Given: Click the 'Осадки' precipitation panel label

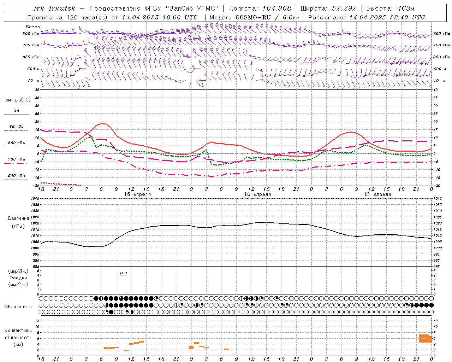Looking at the screenshot, I should coord(18,278).
